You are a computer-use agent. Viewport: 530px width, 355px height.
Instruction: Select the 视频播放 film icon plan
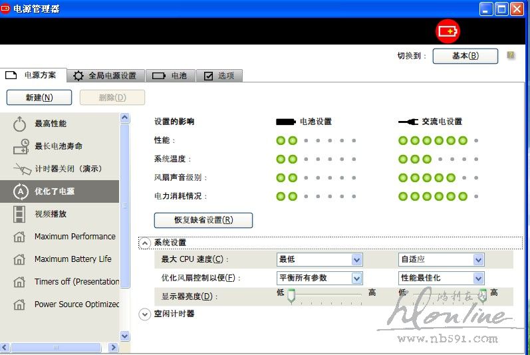pos(20,214)
